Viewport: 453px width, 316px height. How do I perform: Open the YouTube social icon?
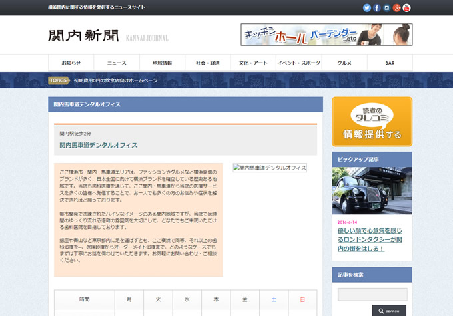pos(406,8)
